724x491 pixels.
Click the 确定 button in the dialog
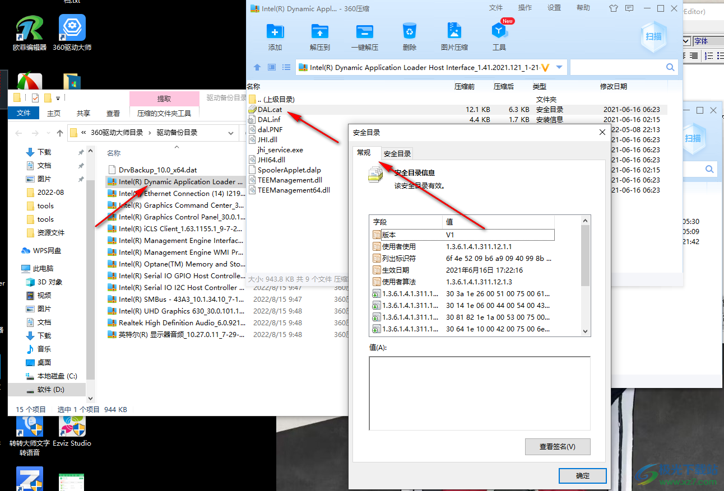583,476
